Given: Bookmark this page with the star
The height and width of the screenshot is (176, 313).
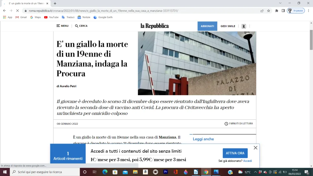Looking at the screenshot, I should click(x=268, y=11).
